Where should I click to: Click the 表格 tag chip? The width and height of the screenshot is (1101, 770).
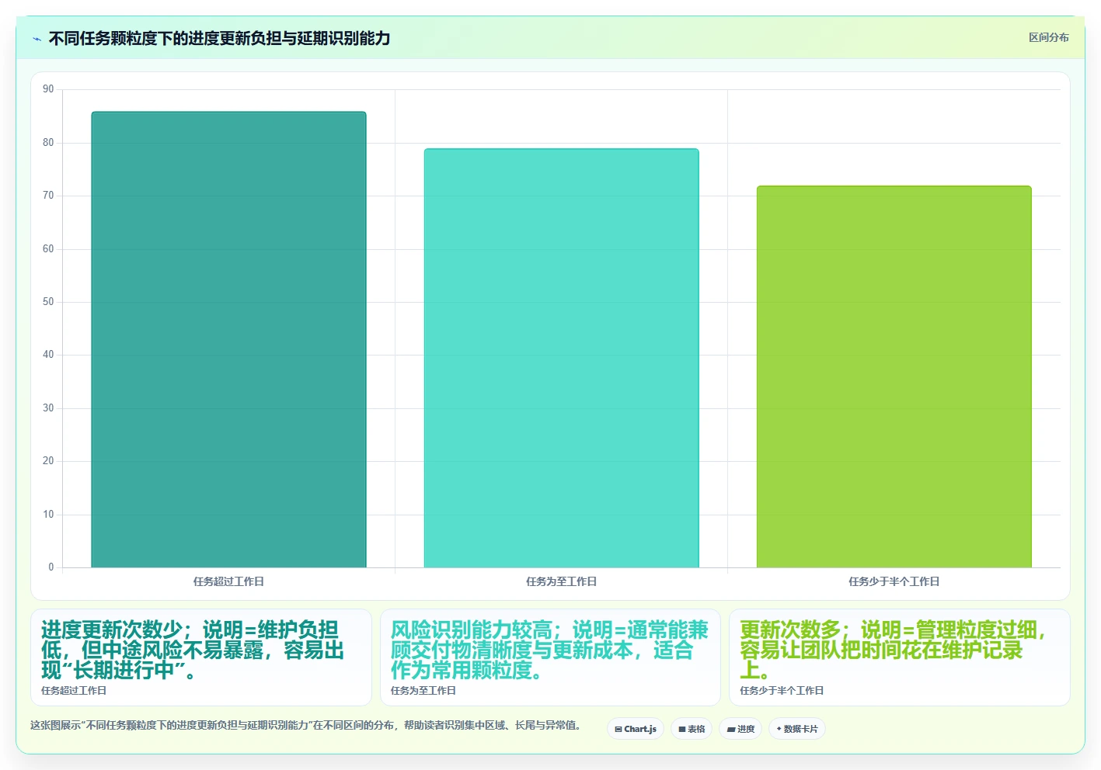(x=692, y=729)
